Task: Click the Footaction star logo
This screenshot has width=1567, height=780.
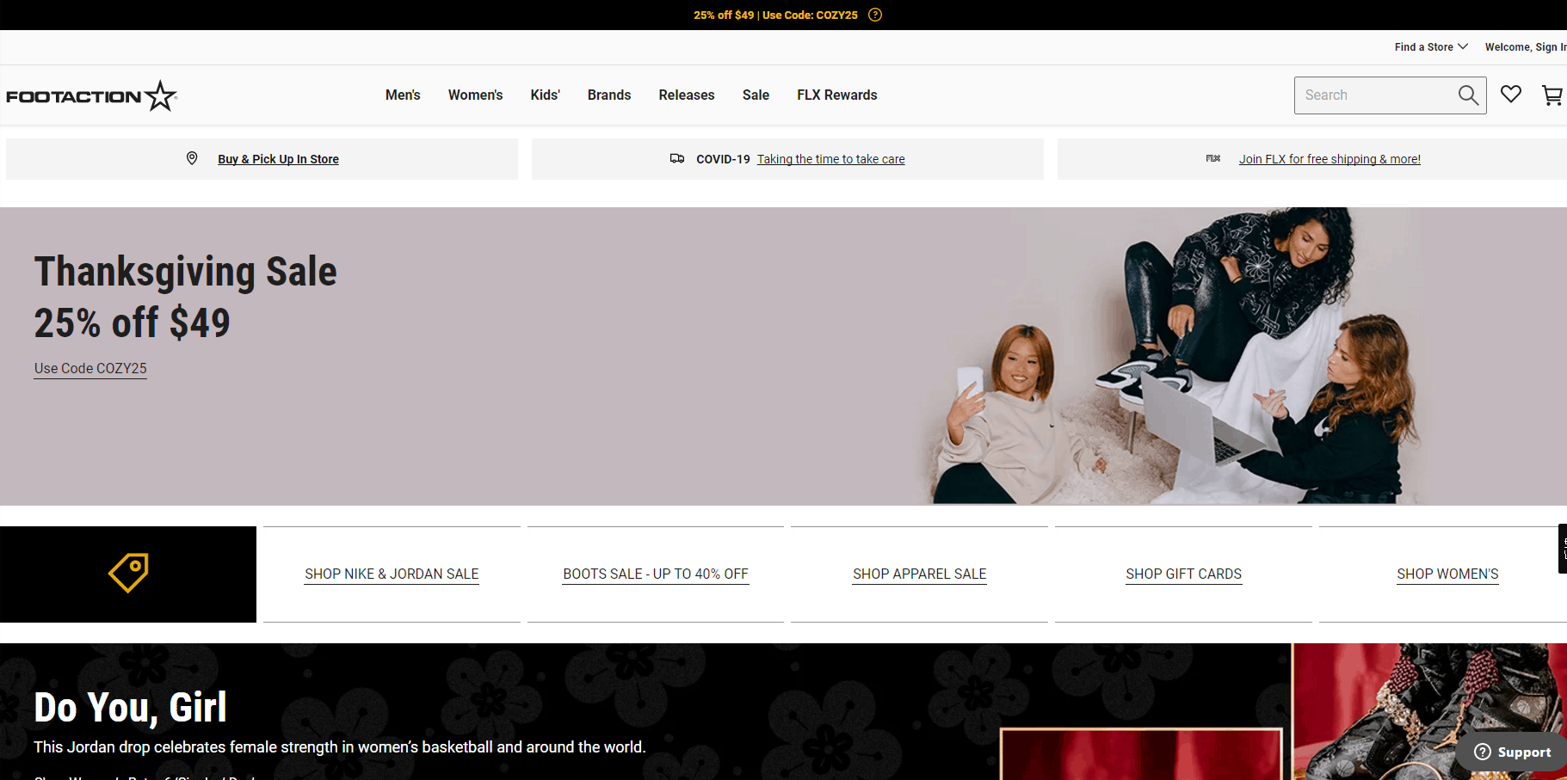Action: pos(91,95)
